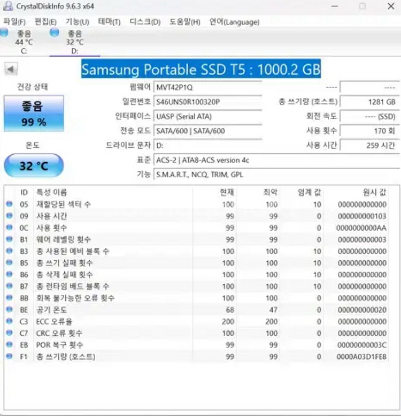This screenshot has height=416, width=401.
Task: Click status icon of attribute 0C
Action: [10, 227]
